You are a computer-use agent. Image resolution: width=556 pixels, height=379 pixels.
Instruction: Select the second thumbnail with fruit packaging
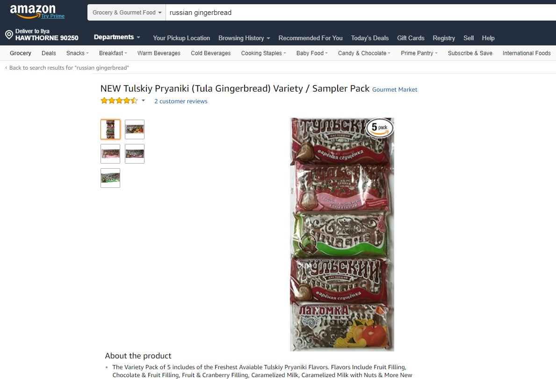point(135,129)
